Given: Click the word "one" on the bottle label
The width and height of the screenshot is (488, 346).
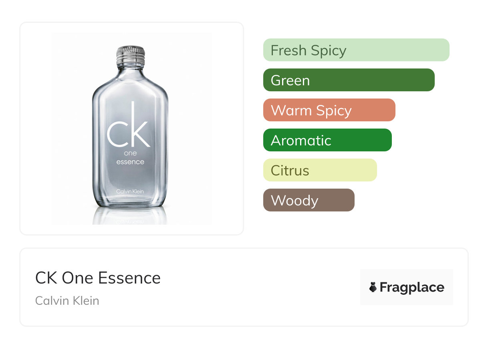Looking at the screenshot, I should 130,153.
